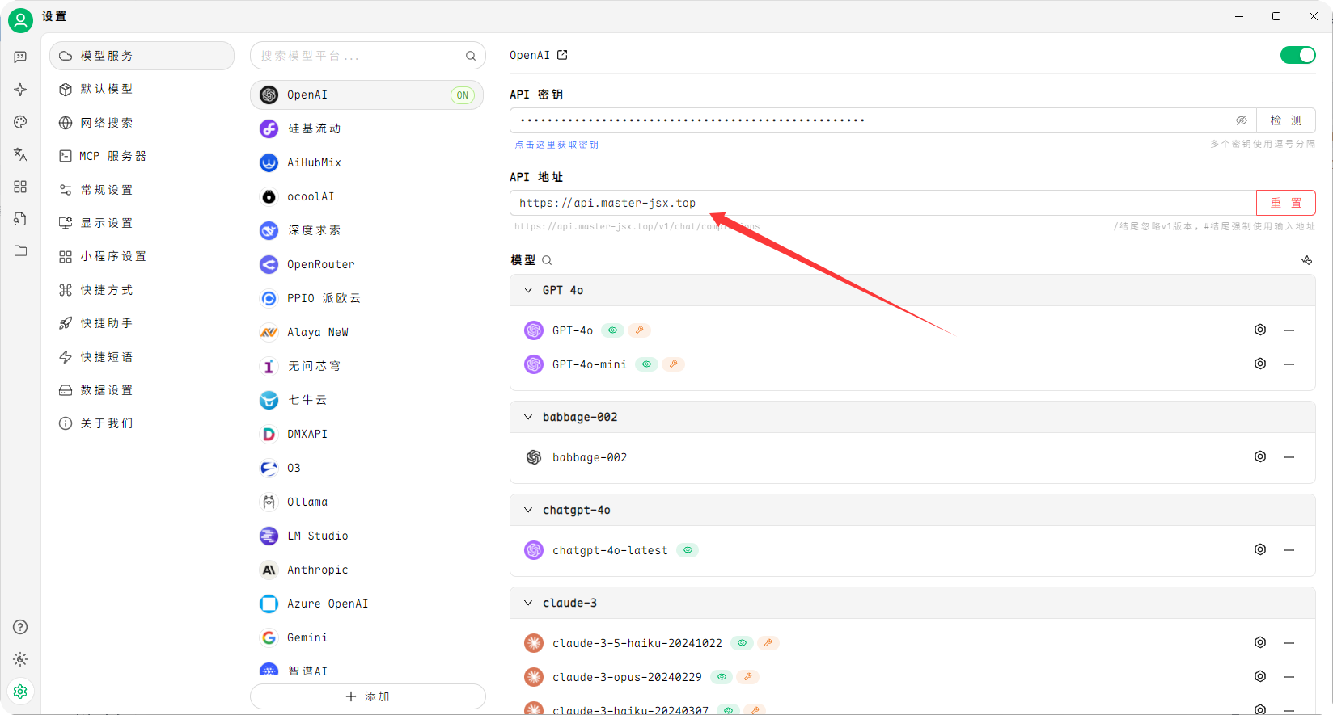1333x715 pixels.
Task: Open the agents sparkle icon in left rail
Action: click(20, 90)
